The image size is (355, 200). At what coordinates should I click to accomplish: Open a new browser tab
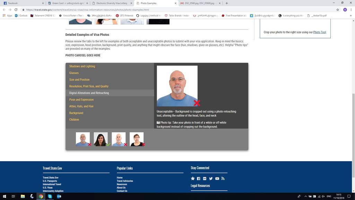point(227,3)
